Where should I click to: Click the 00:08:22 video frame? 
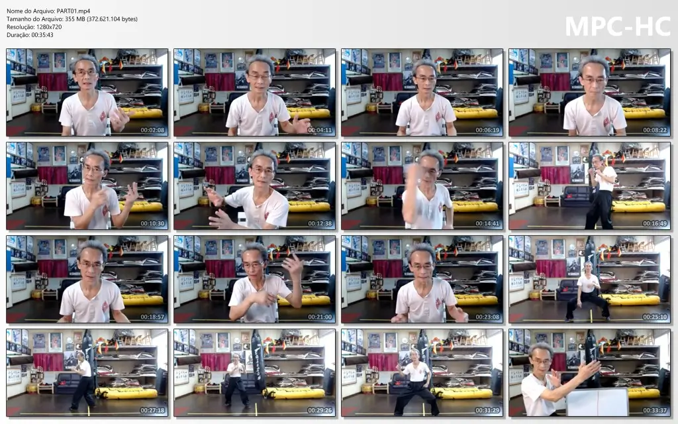tap(589, 93)
